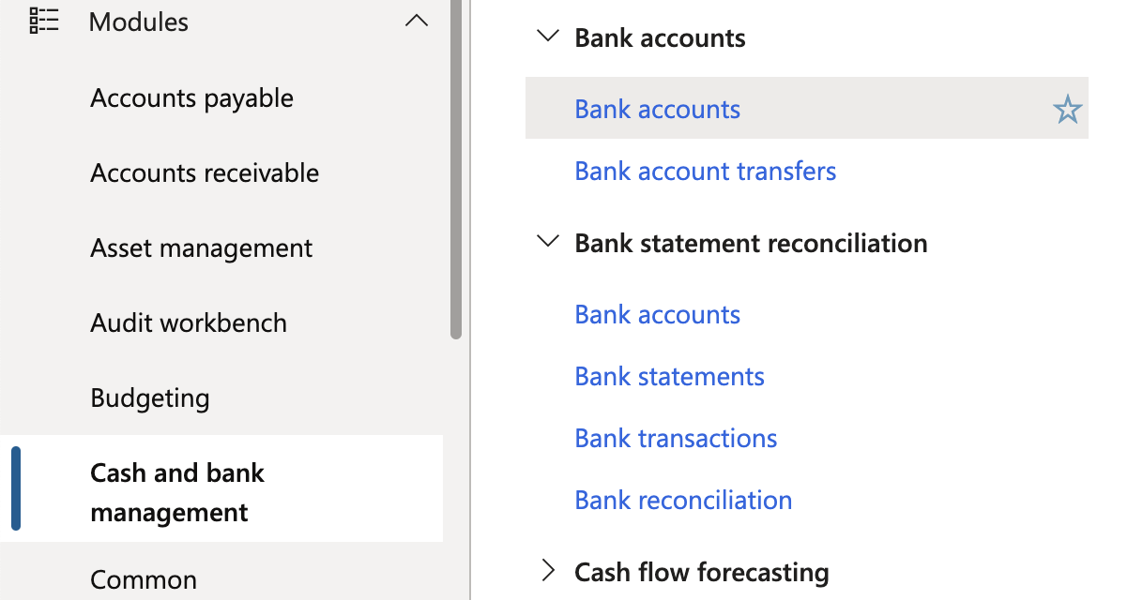Click the Modules header label
This screenshot has width=1143, height=600.
139,22
